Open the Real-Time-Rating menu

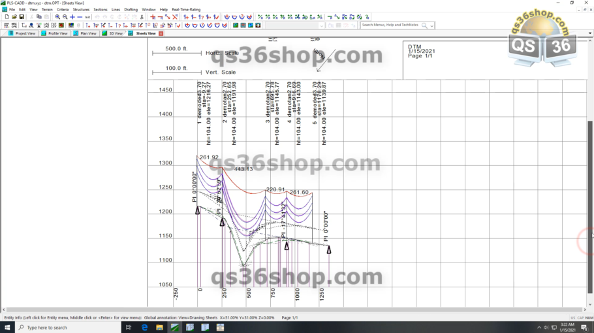186,10
